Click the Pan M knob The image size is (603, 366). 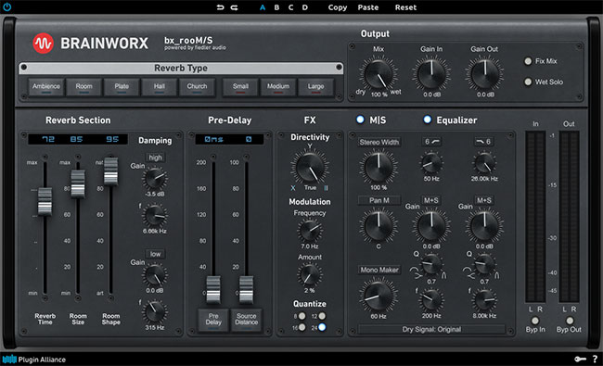[378, 226]
